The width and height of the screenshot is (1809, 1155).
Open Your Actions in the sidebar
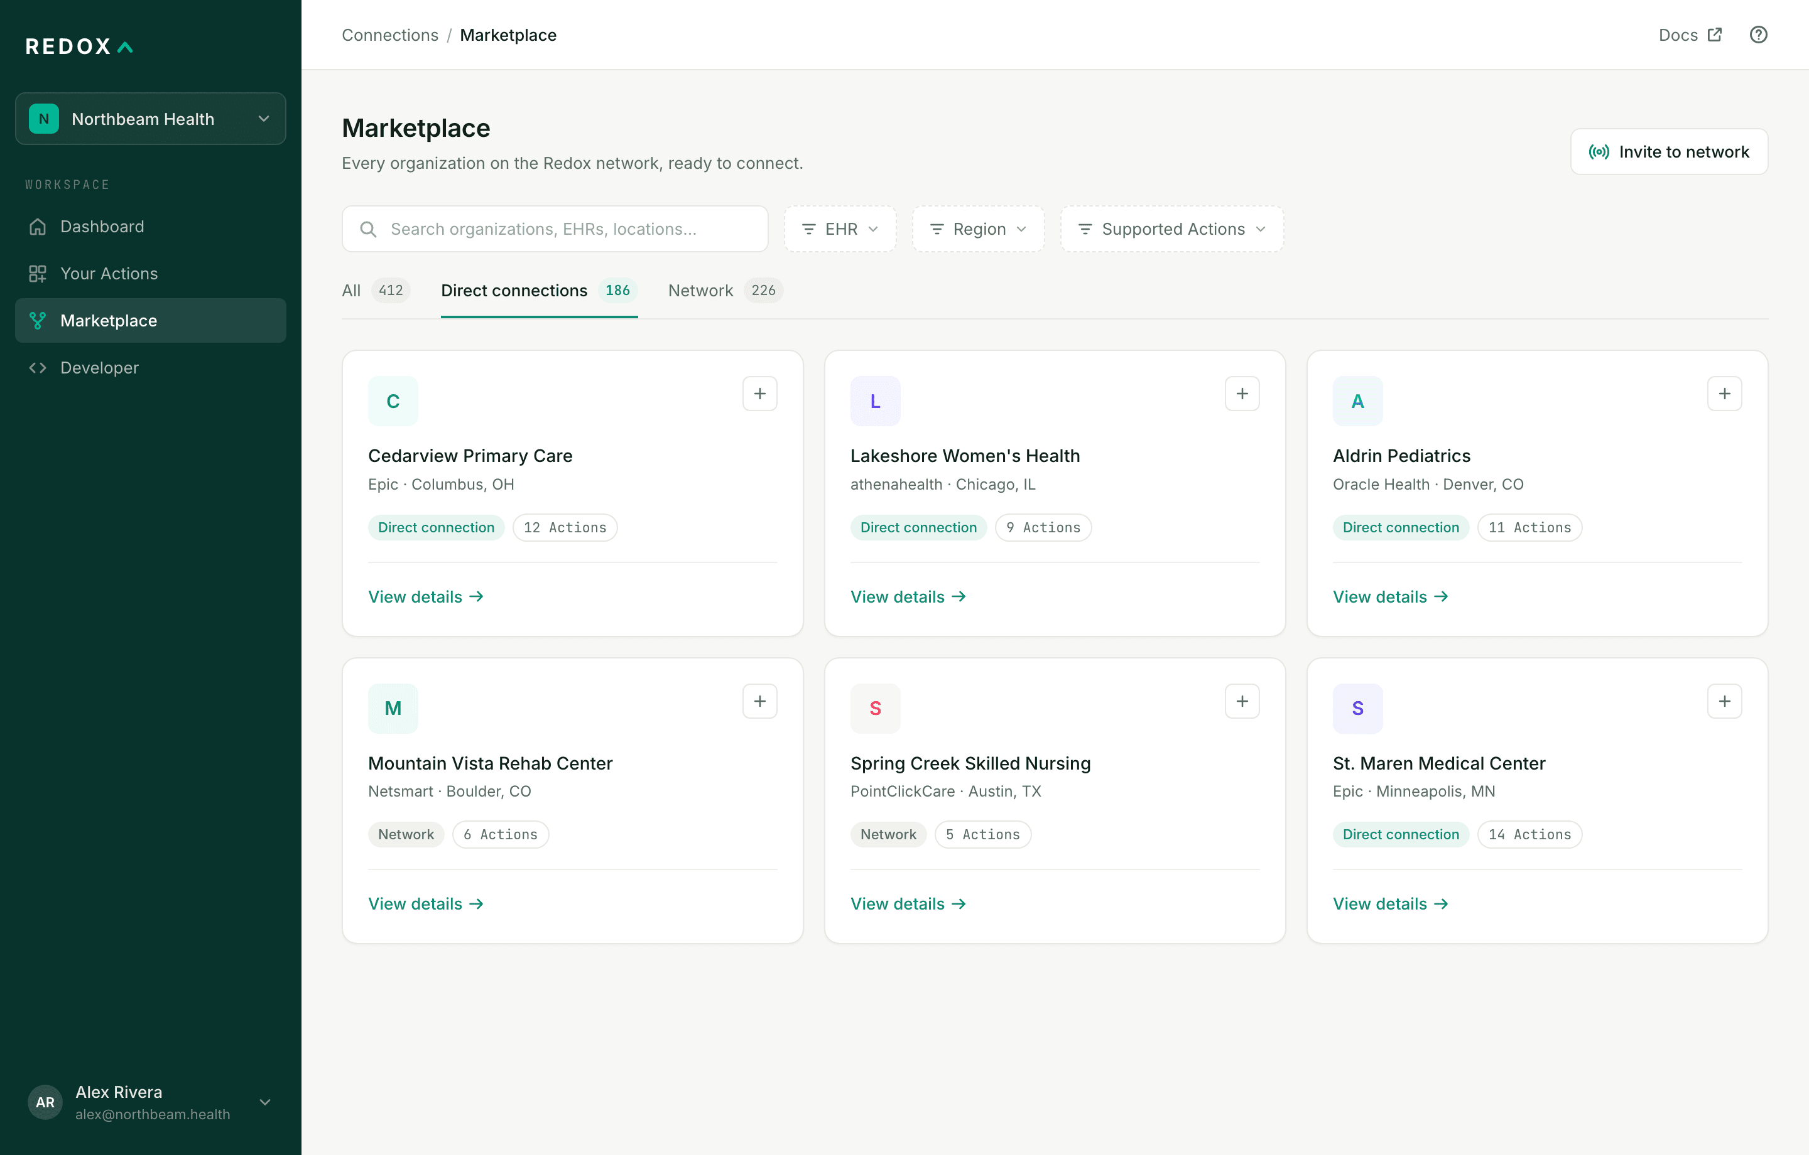tap(150, 273)
